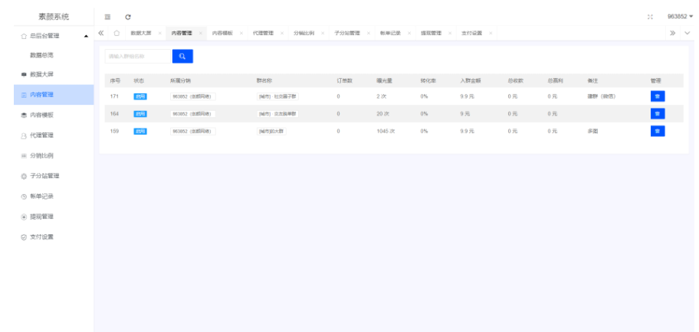
Task: Click the blue manage button for row 171
Action: click(x=657, y=96)
